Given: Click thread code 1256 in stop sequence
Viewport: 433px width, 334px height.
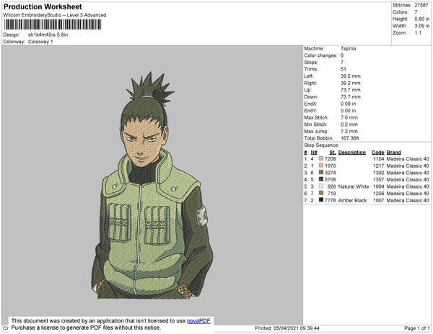Looking at the screenshot, I should click(x=379, y=194).
